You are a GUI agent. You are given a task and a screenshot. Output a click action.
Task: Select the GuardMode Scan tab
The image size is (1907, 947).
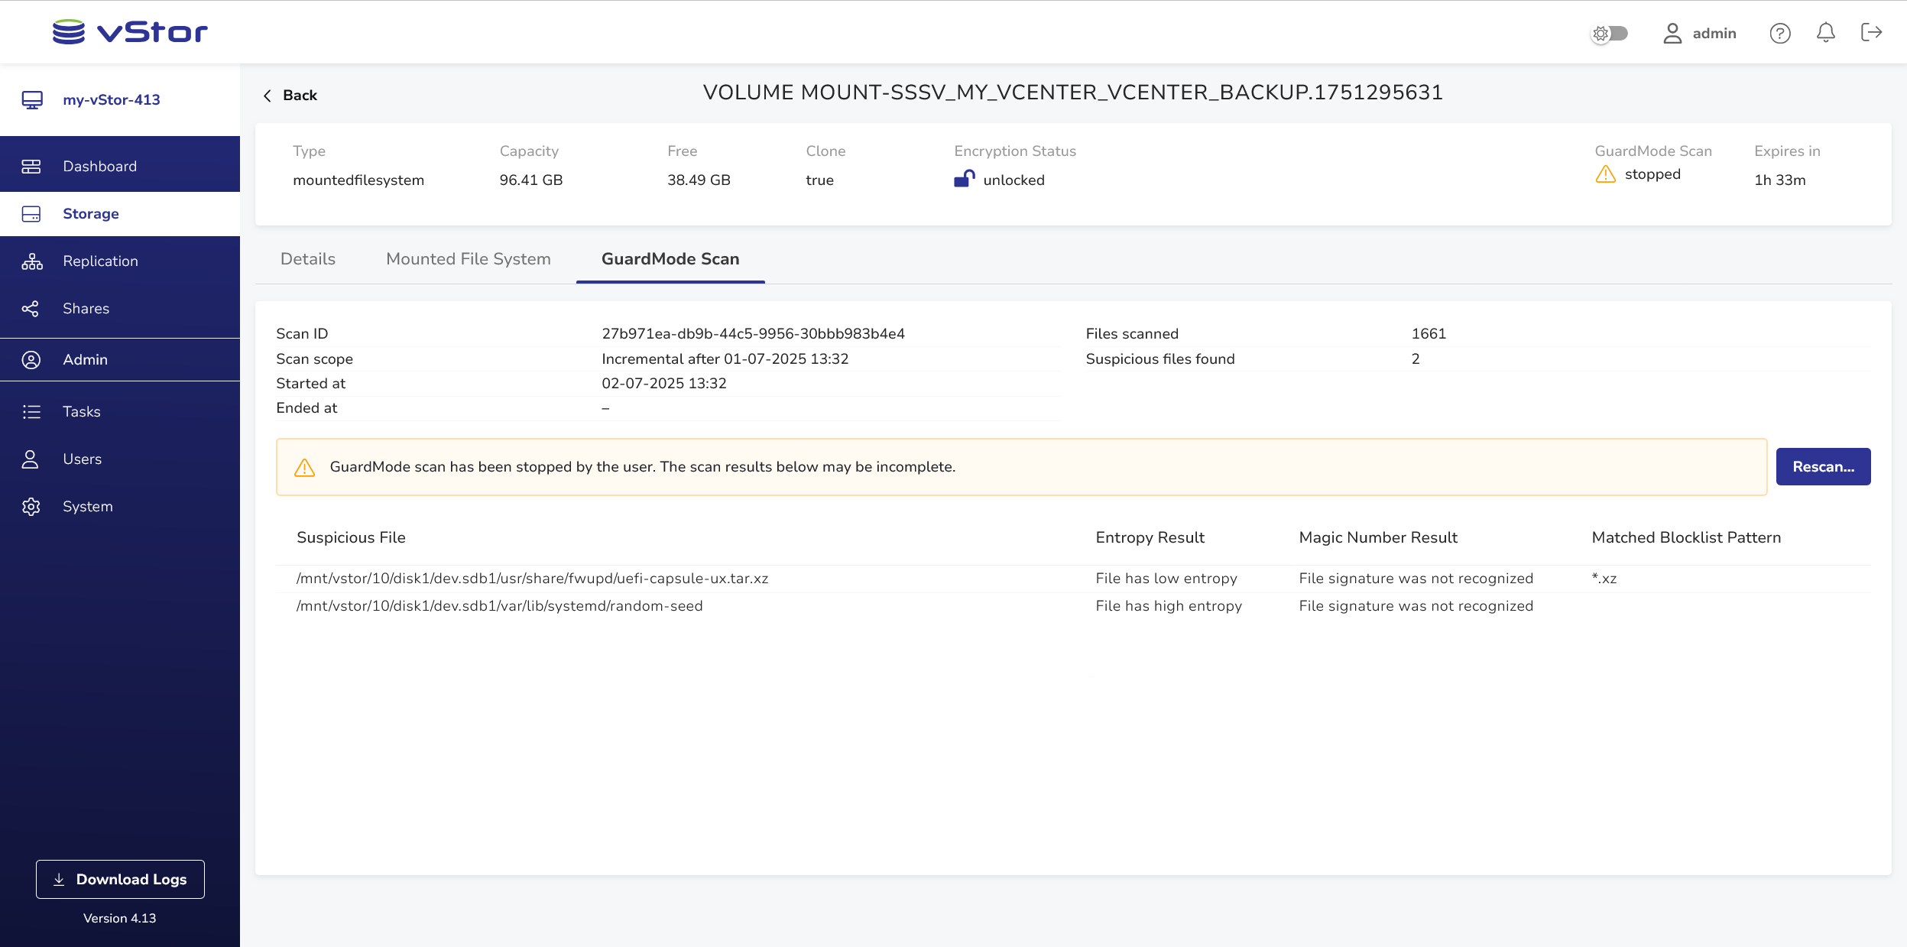(670, 259)
